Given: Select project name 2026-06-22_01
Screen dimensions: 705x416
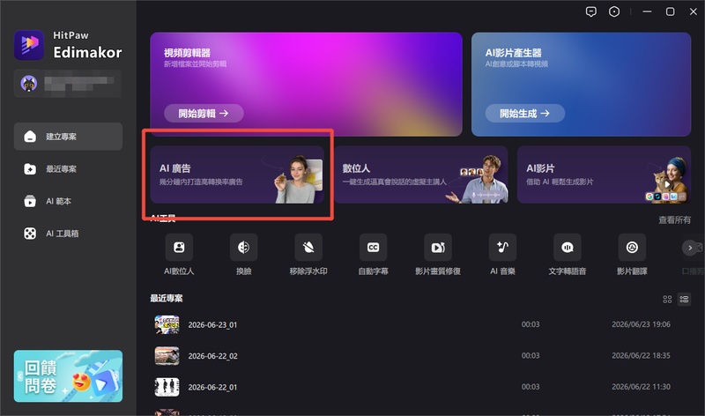Looking at the screenshot, I should tap(212, 387).
